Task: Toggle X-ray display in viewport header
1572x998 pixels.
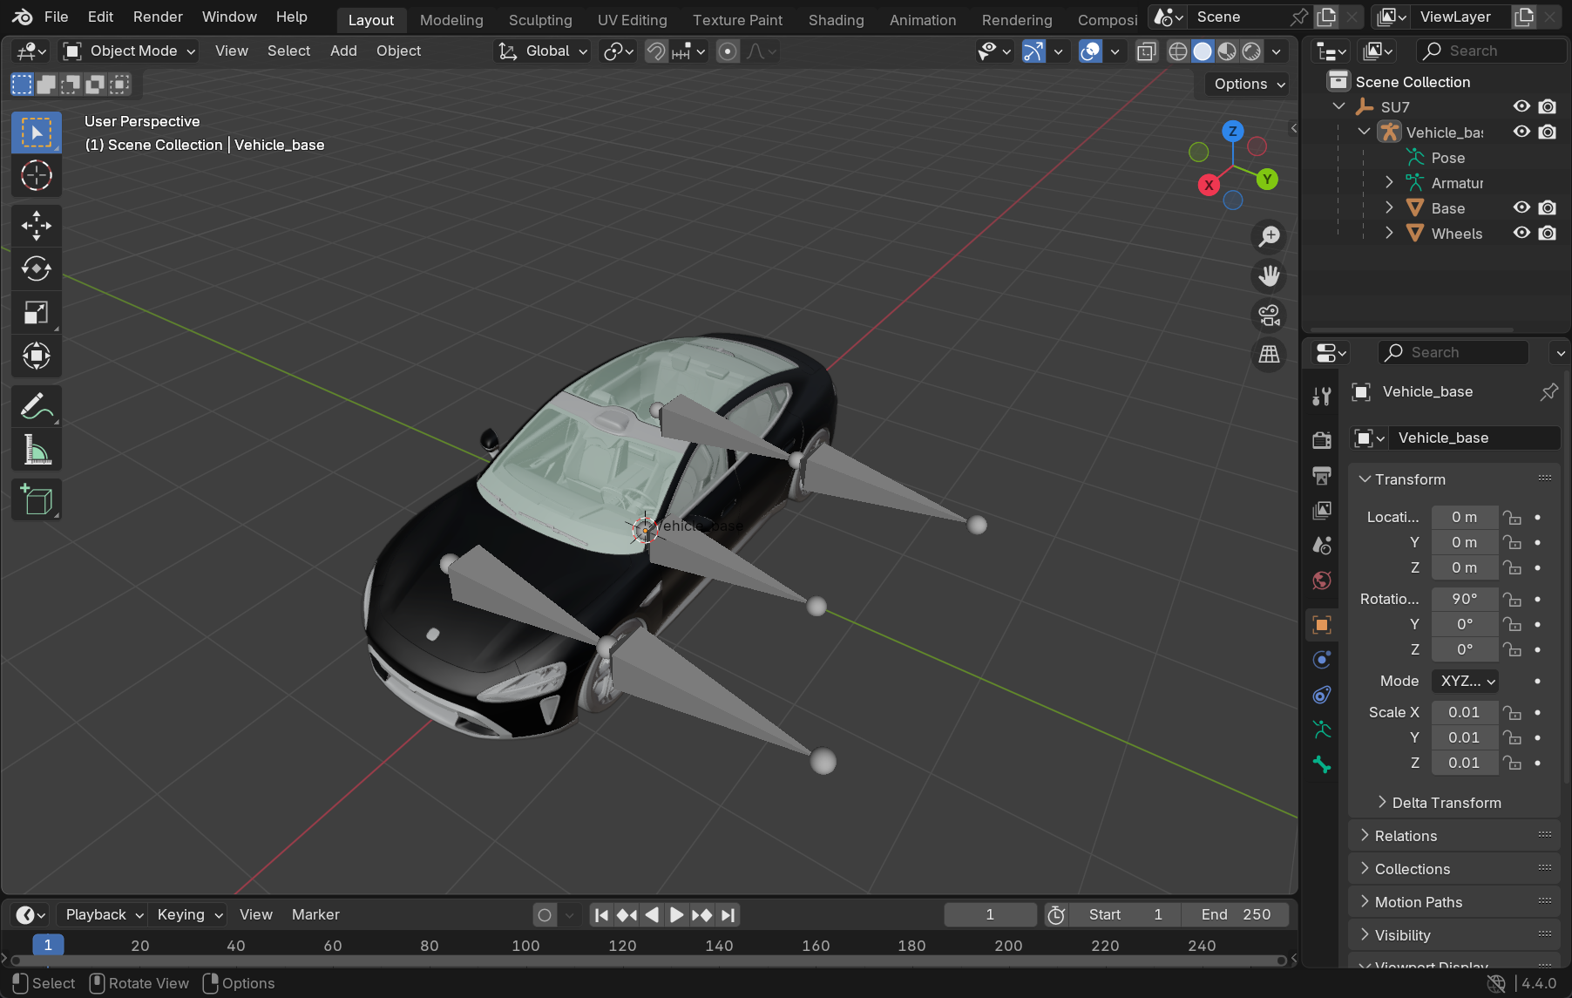Action: coord(1147,51)
